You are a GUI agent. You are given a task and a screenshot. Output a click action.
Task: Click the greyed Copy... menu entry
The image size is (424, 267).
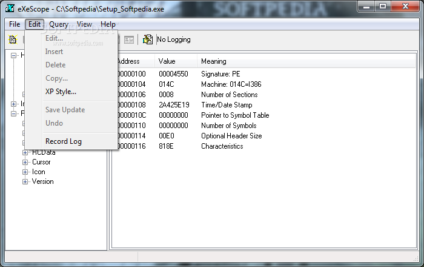56,78
